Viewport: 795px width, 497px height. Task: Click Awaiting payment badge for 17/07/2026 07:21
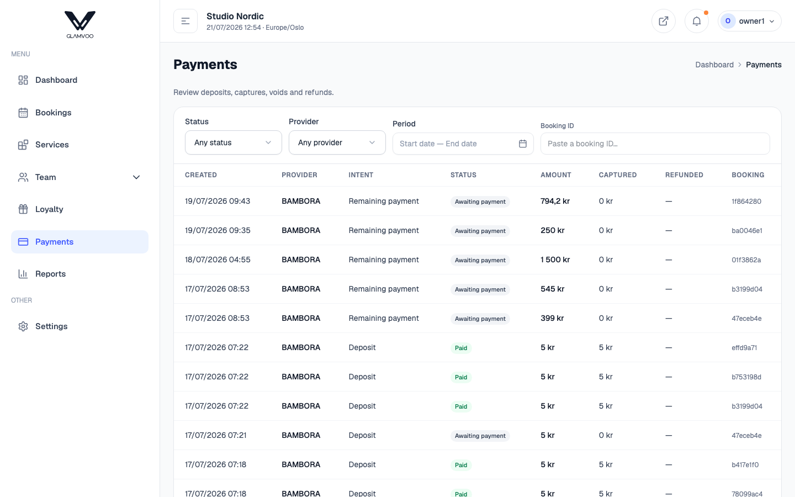point(480,436)
